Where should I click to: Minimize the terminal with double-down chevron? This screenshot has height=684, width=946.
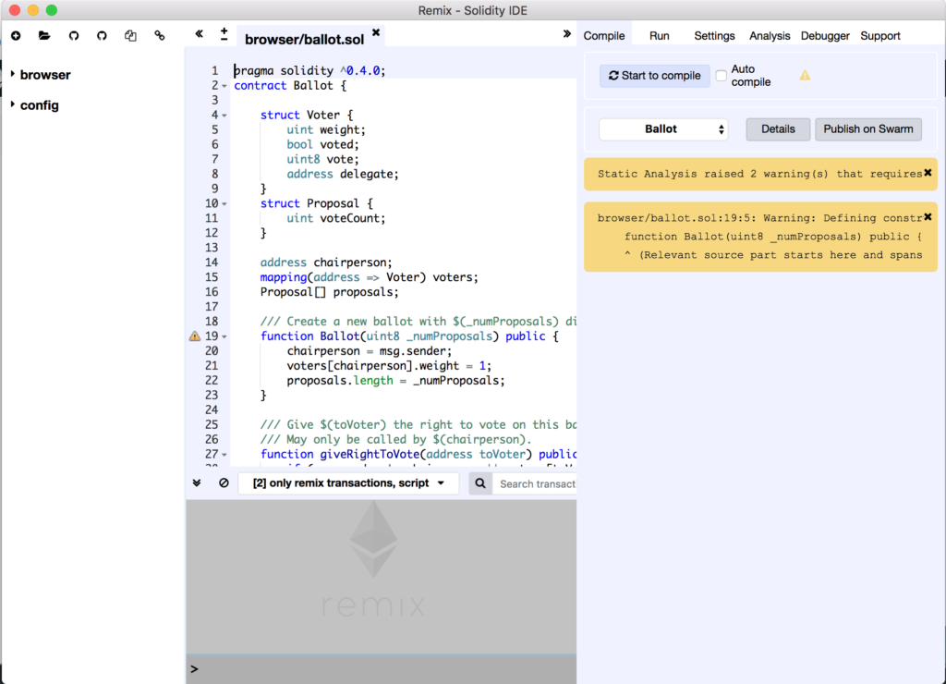tap(197, 482)
